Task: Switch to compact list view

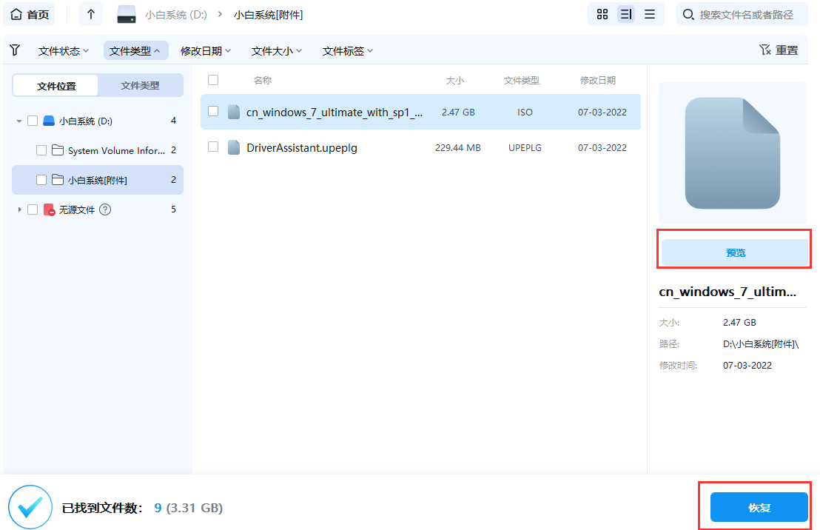Action: pyautogui.click(x=649, y=14)
